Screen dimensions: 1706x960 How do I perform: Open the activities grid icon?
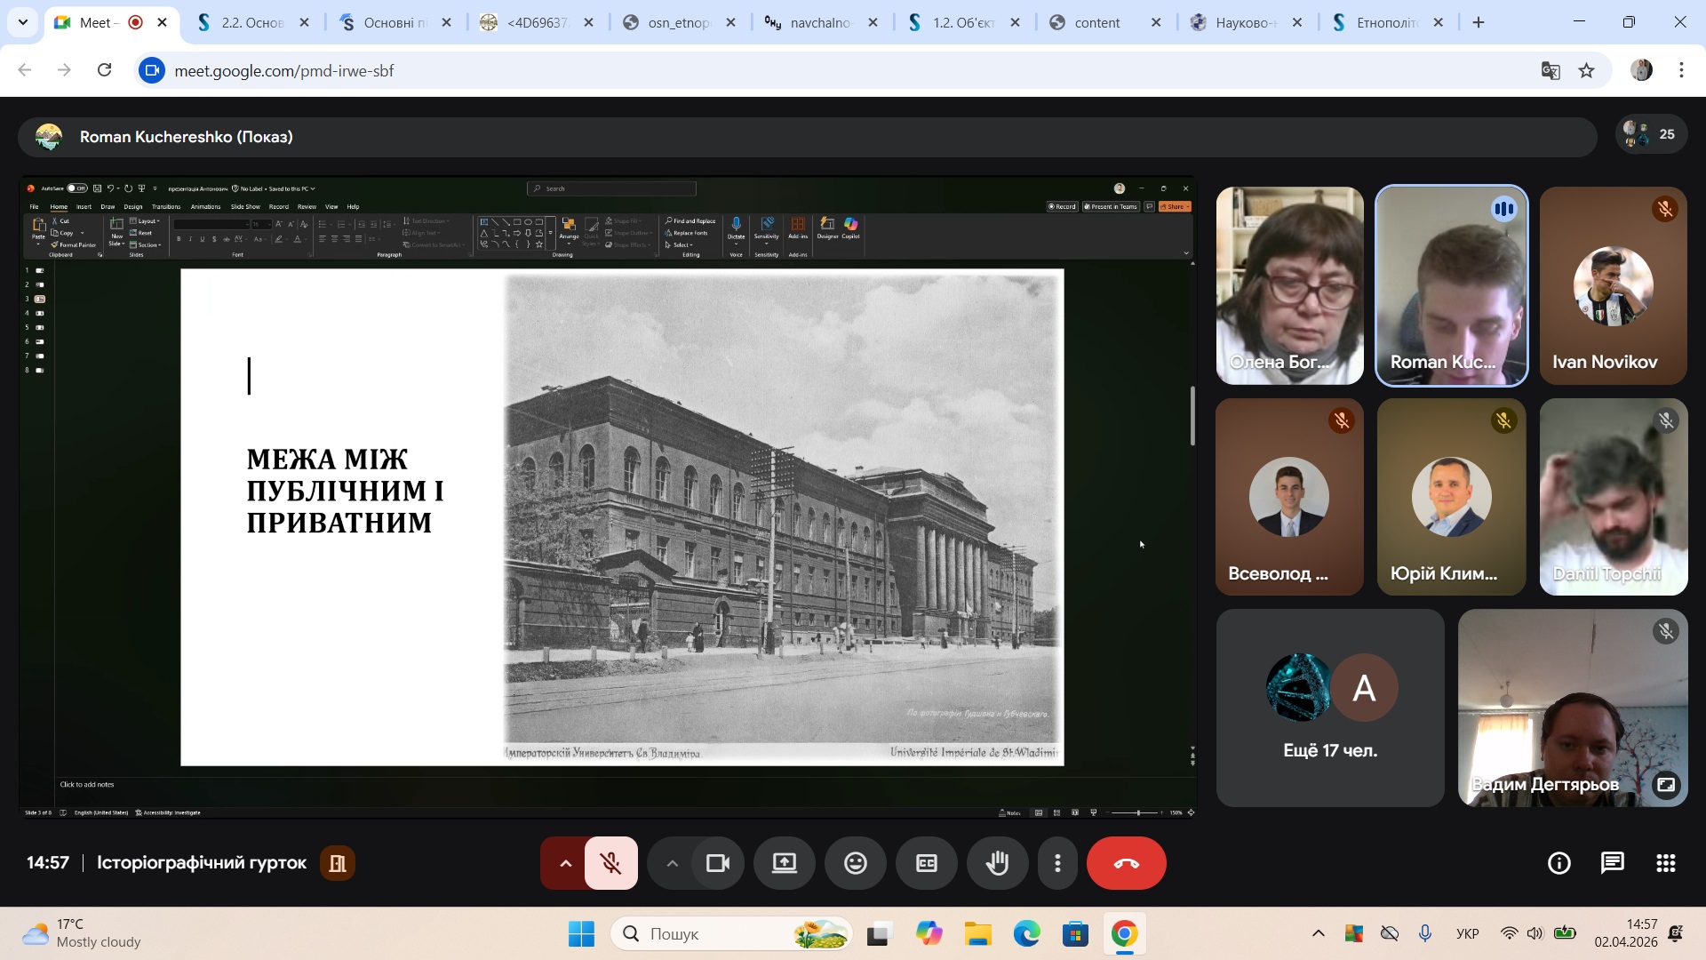click(x=1665, y=863)
